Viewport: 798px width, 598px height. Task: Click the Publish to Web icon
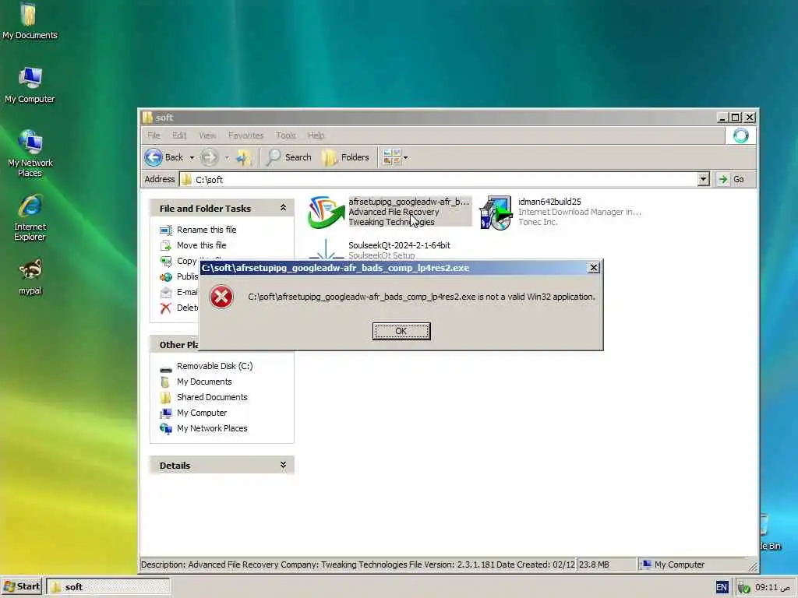166,276
